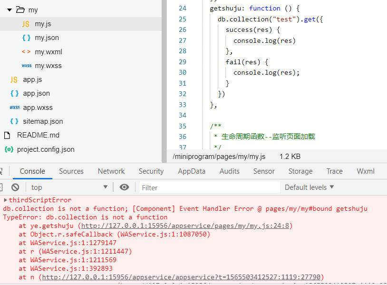Switch to the Wxml tab

[366, 171]
